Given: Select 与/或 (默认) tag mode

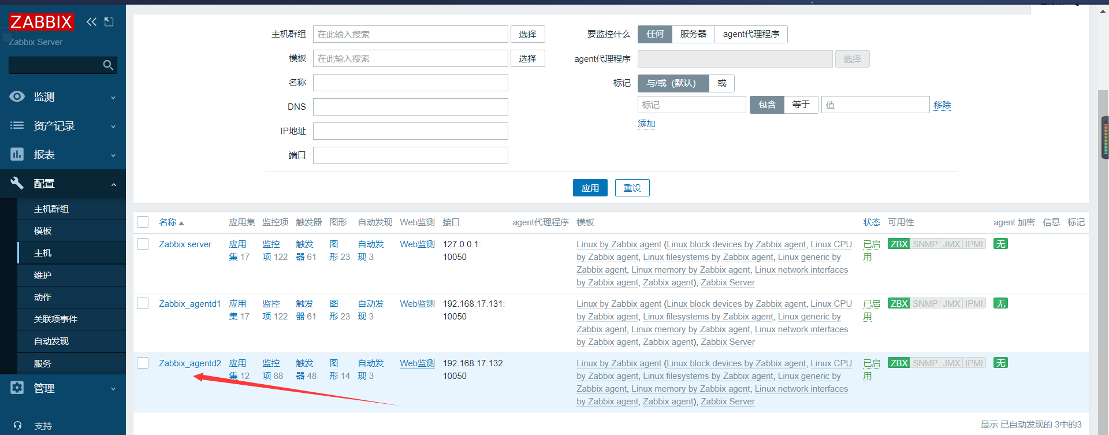Looking at the screenshot, I should [673, 83].
